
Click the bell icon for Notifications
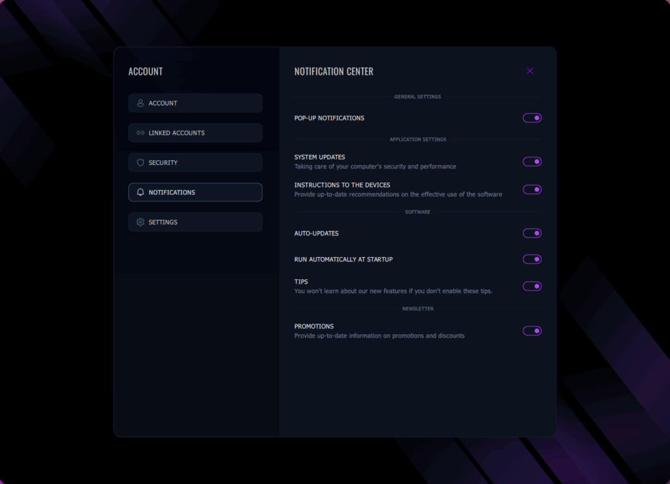(x=140, y=192)
